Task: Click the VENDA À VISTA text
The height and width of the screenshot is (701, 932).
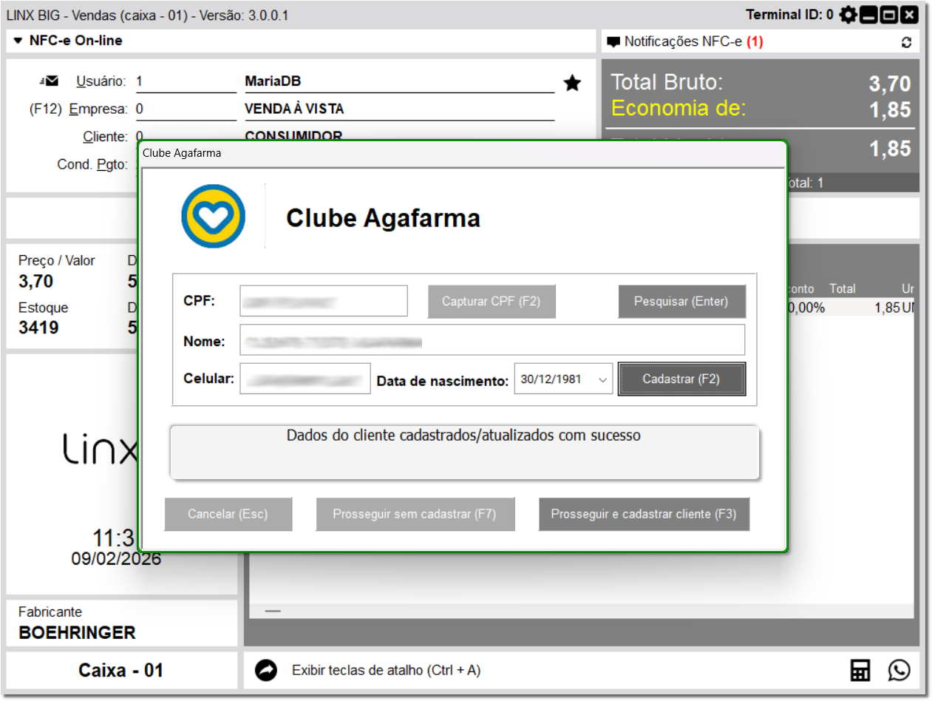Action: tap(294, 109)
